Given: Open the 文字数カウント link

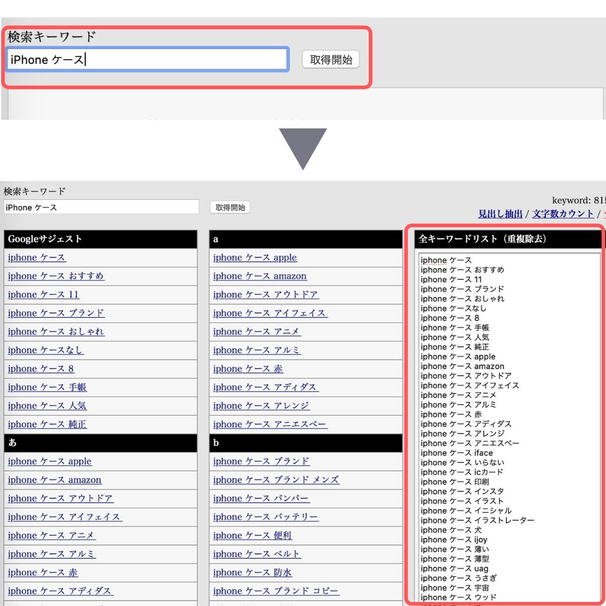Looking at the screenshot, I should click(563, 214).
